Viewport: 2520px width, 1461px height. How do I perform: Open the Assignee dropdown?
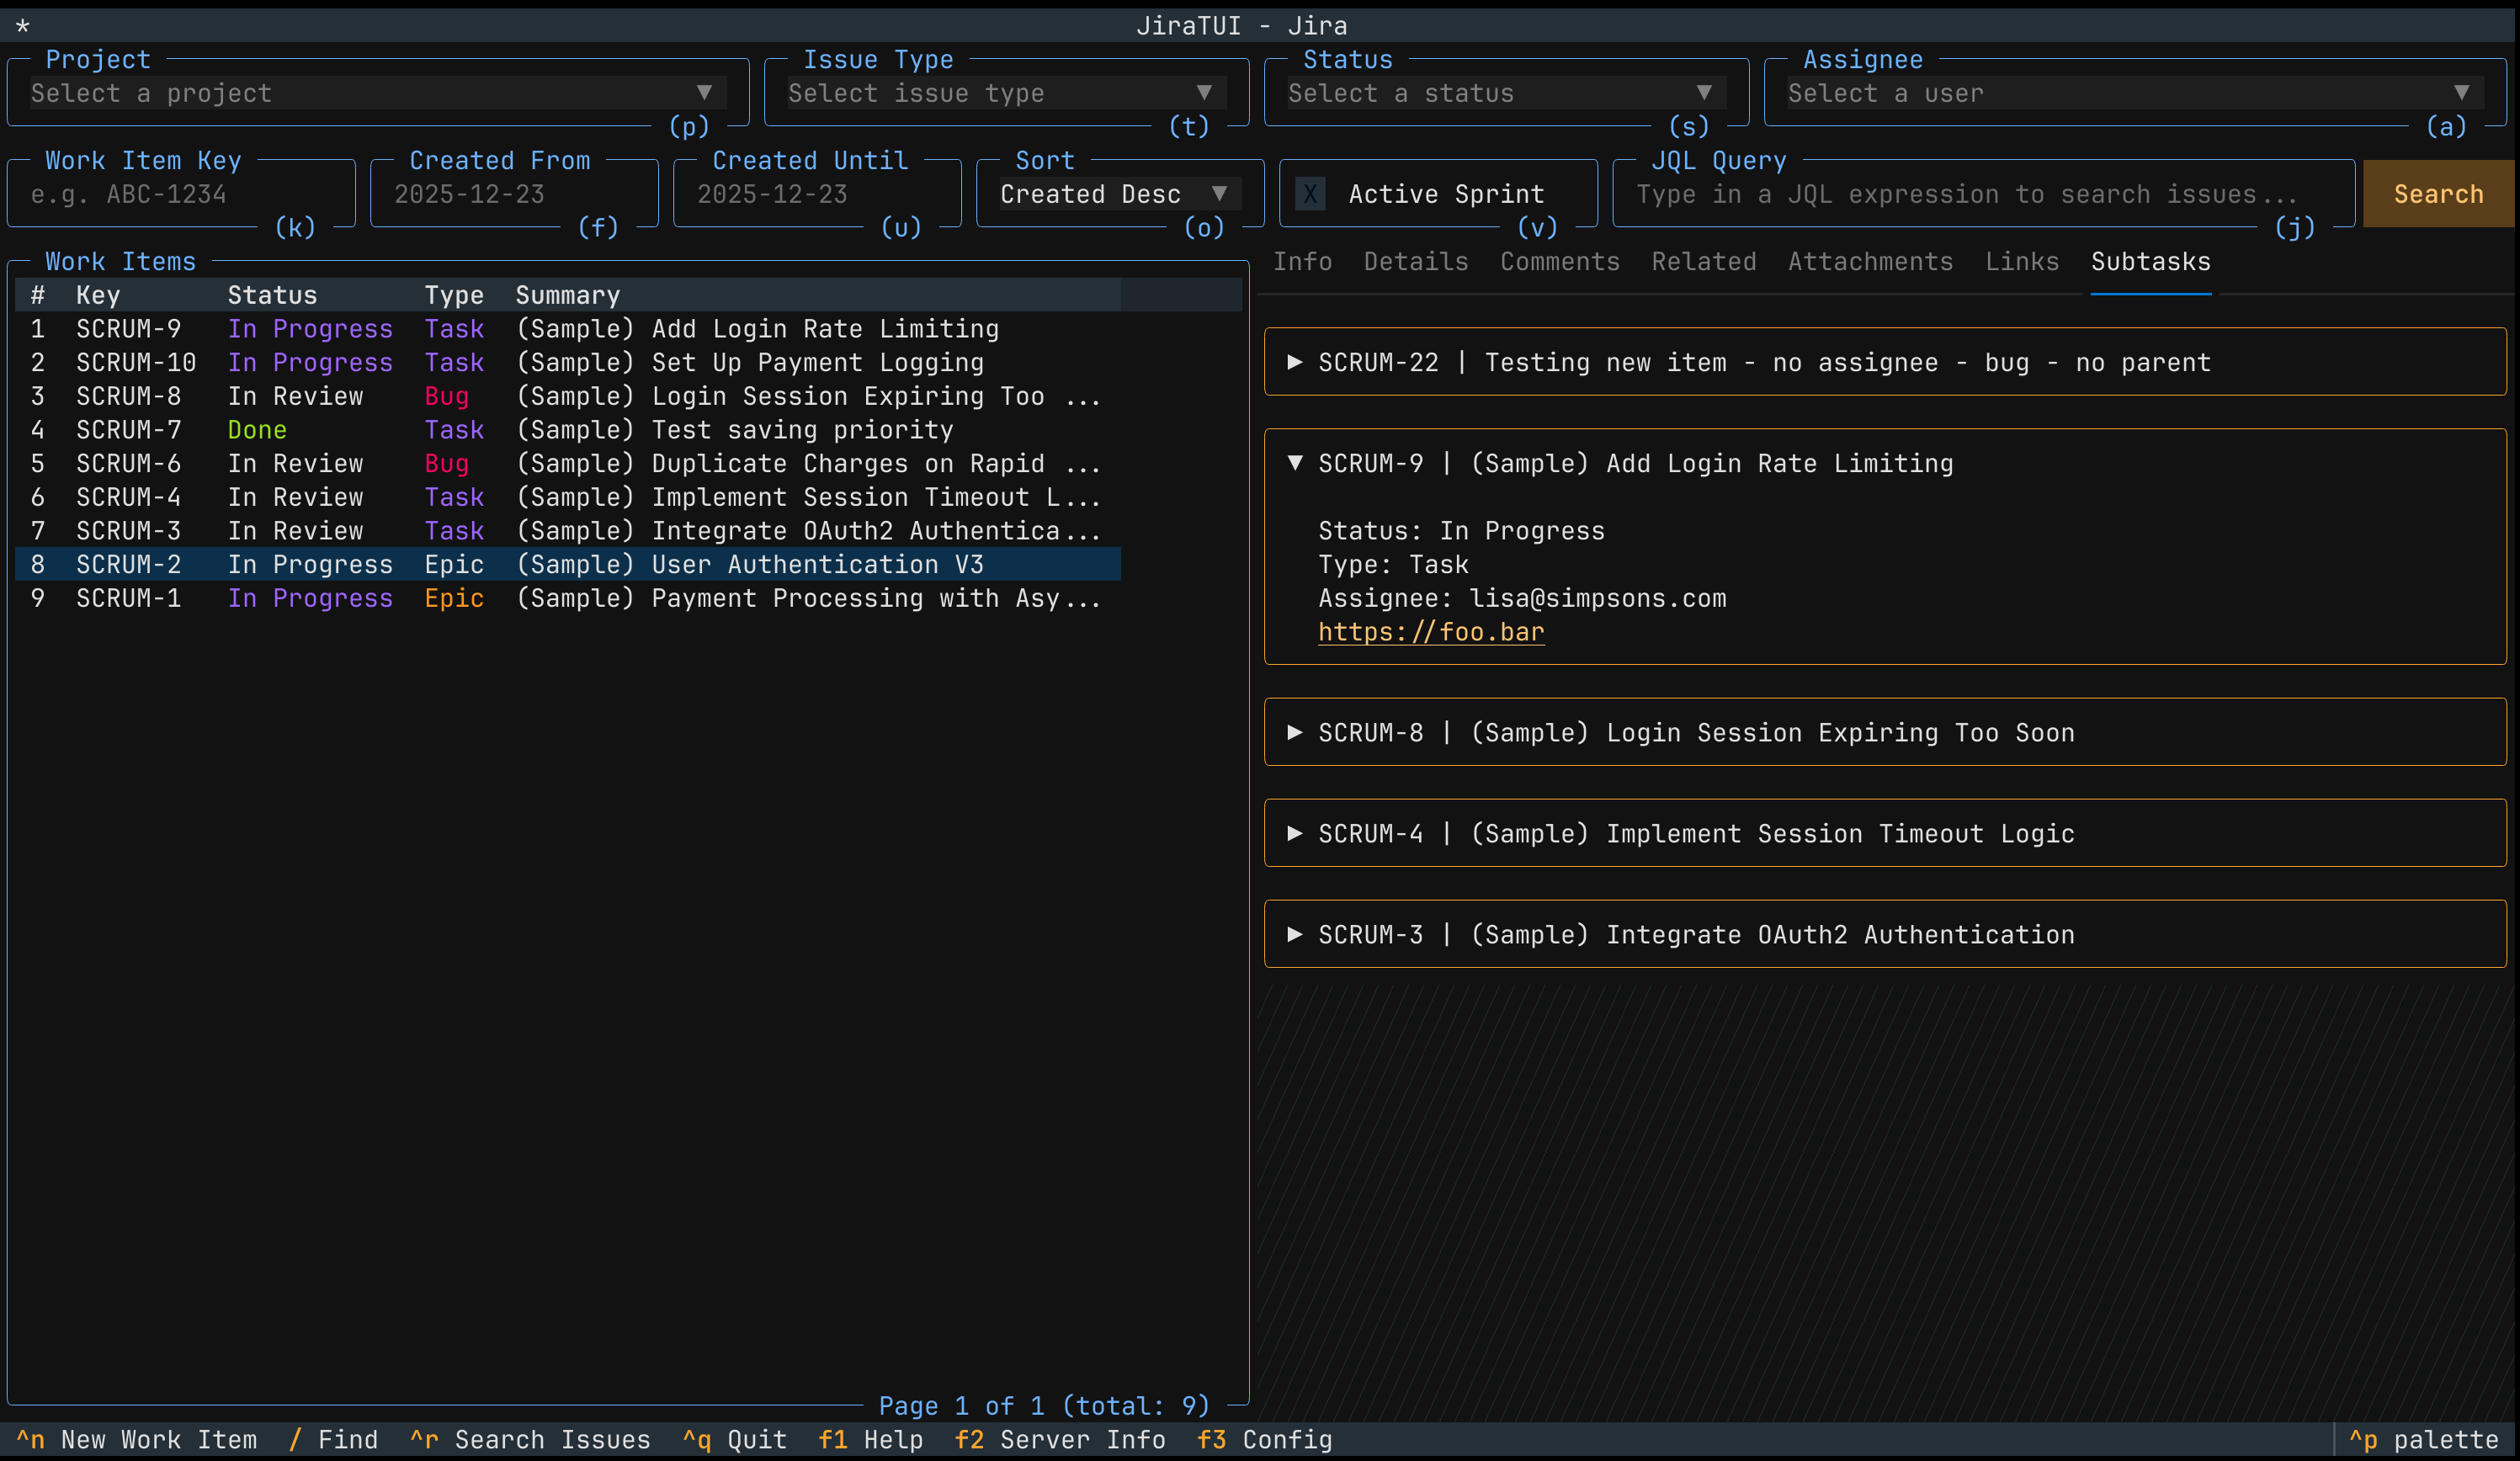point(2135,93)
